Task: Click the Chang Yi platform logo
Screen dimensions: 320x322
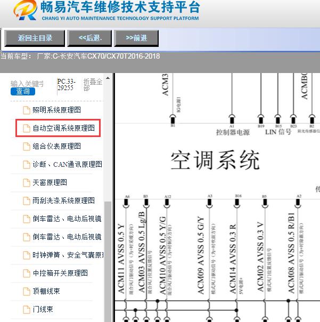Action: click(x=25, y=10)
